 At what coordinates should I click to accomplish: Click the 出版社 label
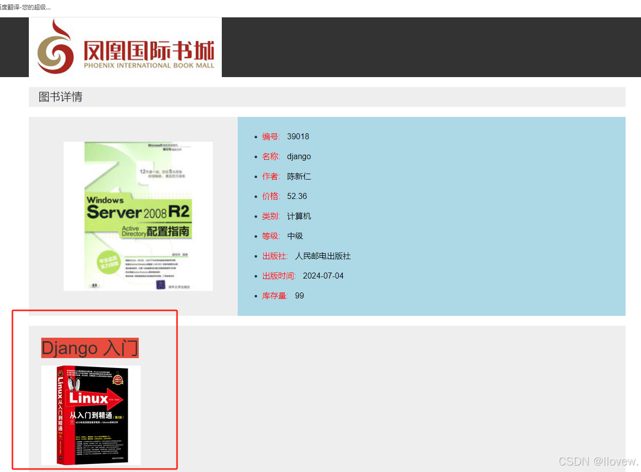[275, 256]
